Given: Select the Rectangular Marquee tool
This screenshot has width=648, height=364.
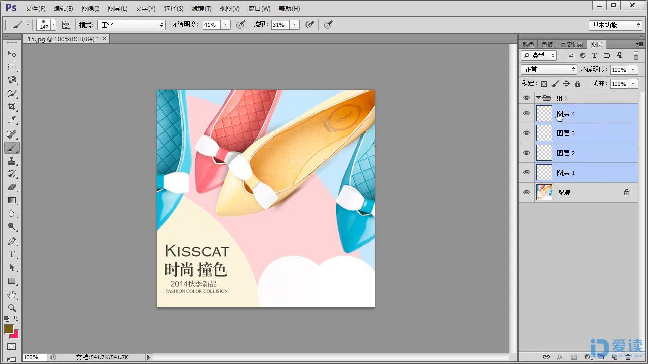Looking at the screenshot, I should point(12,67).
